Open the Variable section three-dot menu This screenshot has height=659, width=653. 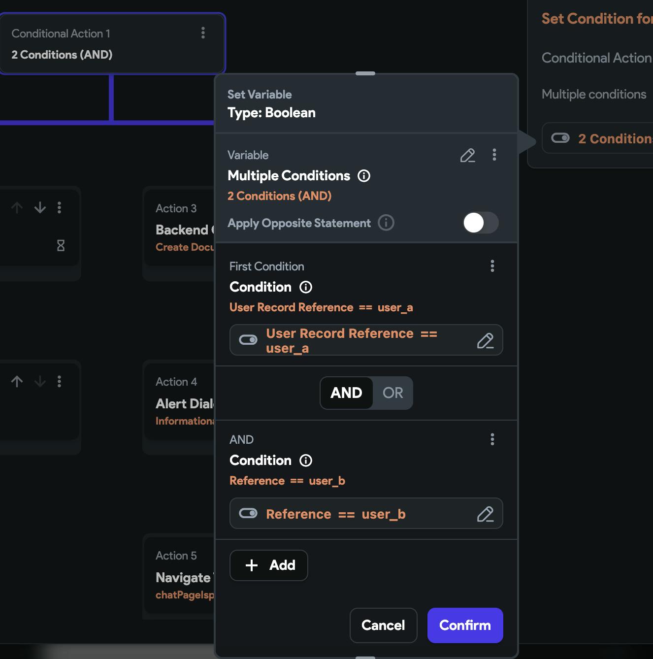[x=494, y=155]
